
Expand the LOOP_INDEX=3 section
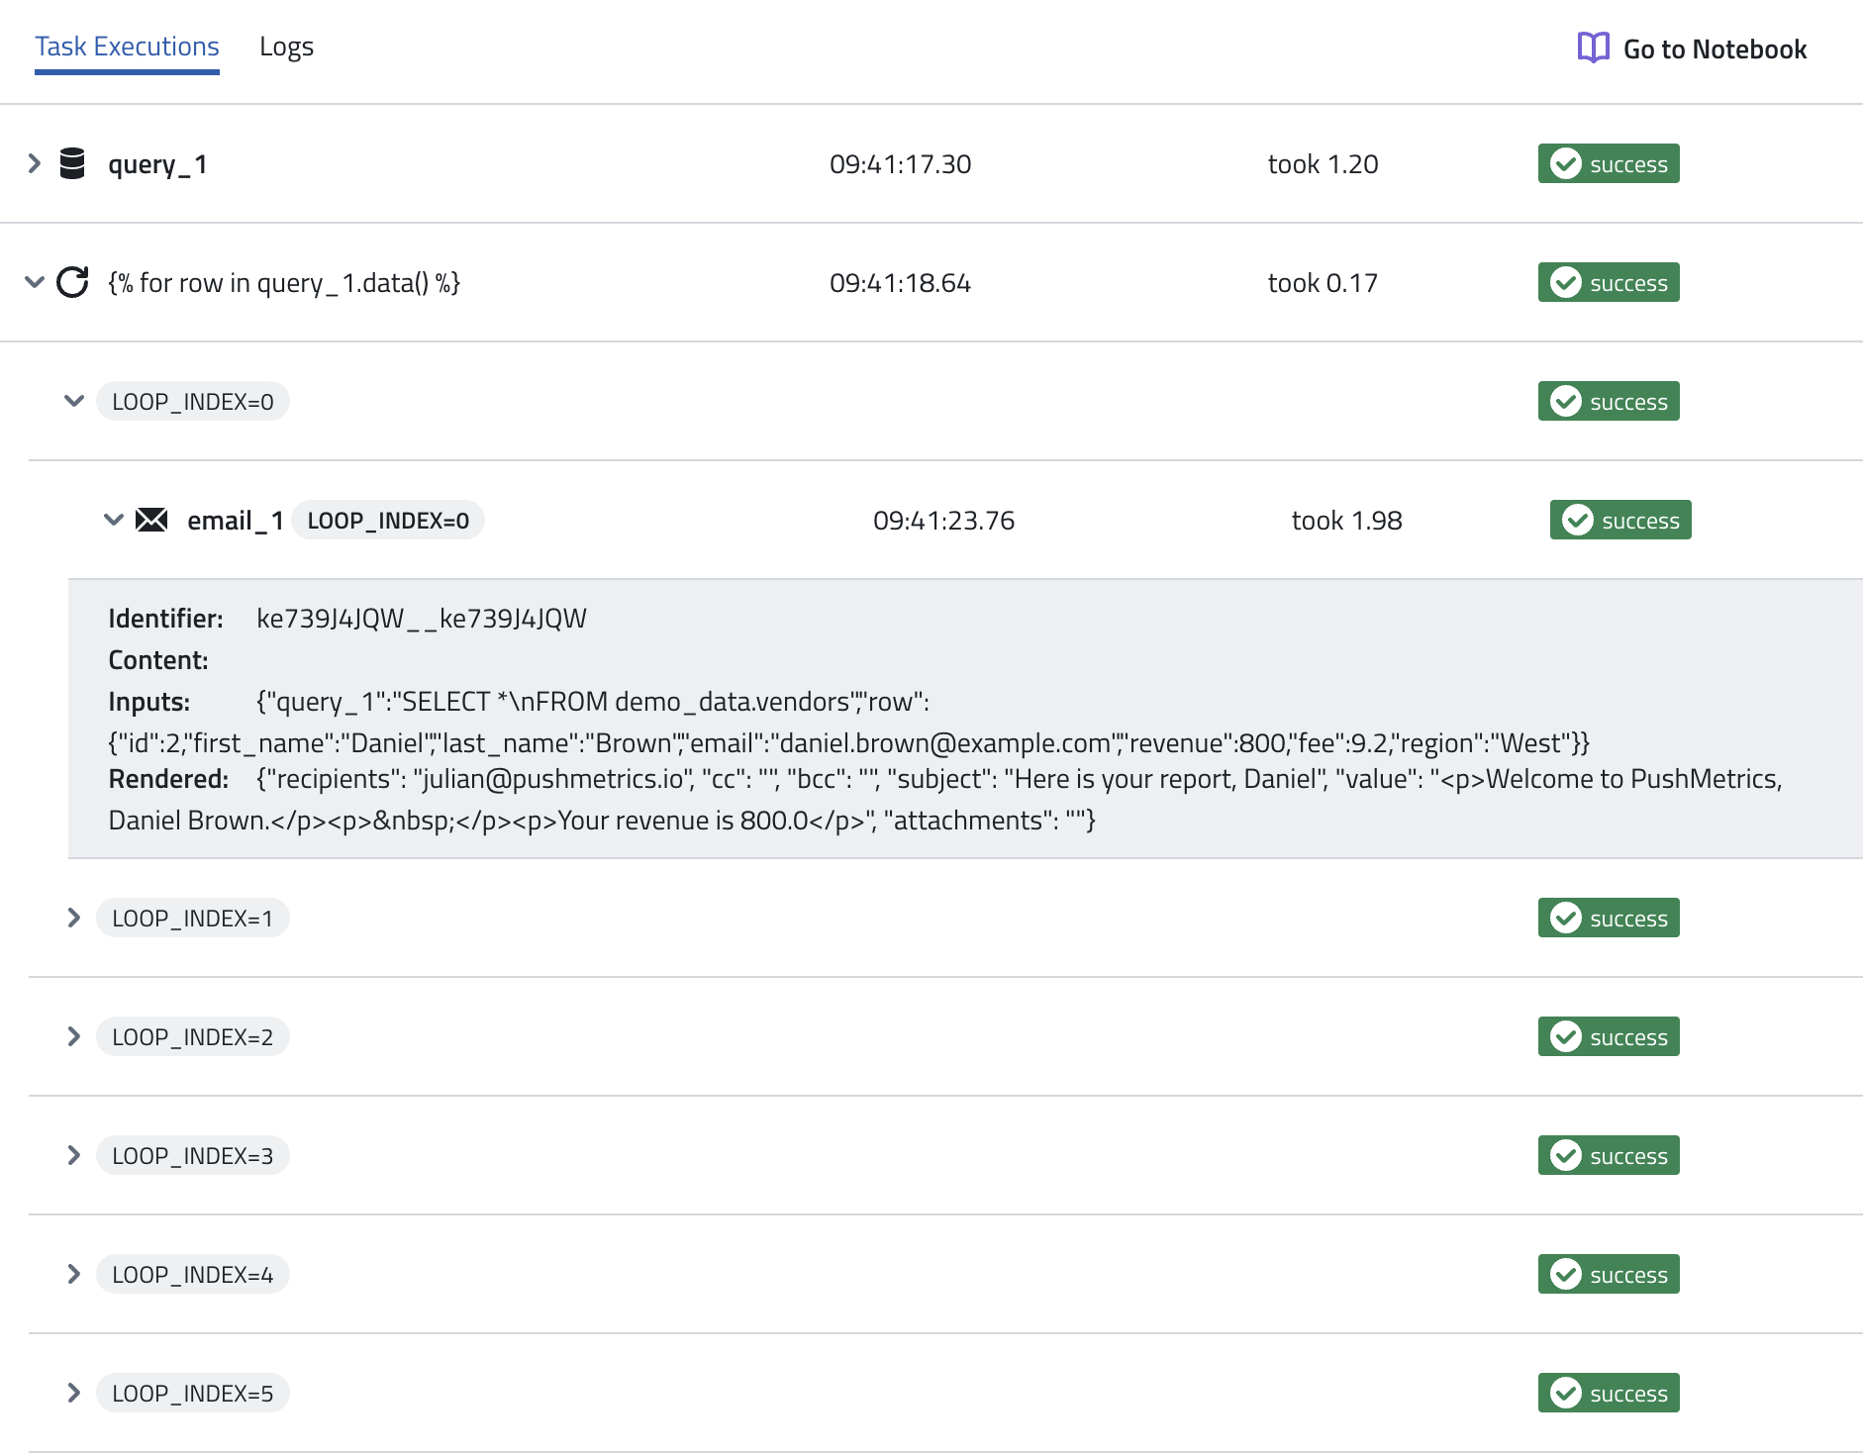[x=73, y=1155]
